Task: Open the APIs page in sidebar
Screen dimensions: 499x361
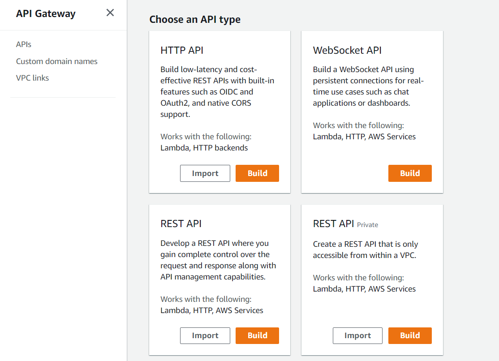Action: 24,44
